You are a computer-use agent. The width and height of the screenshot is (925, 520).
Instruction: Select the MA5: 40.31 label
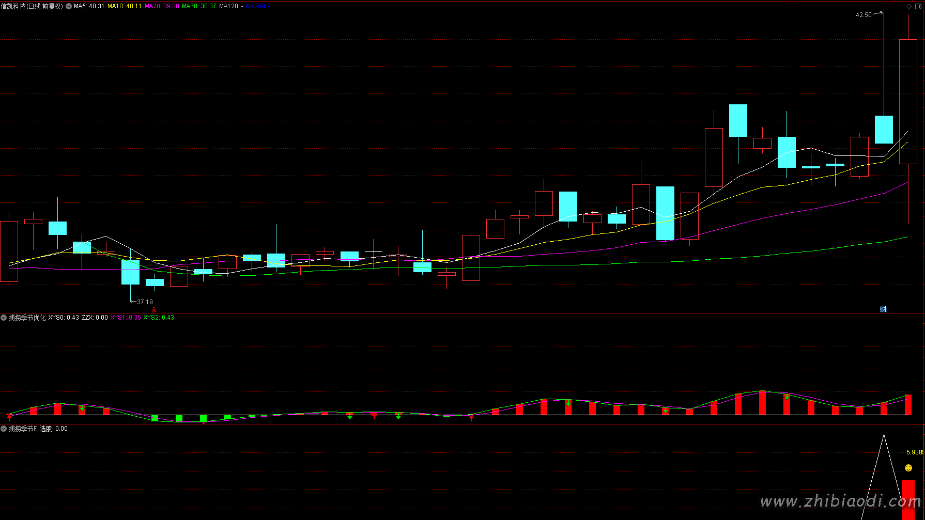[89, 6]
